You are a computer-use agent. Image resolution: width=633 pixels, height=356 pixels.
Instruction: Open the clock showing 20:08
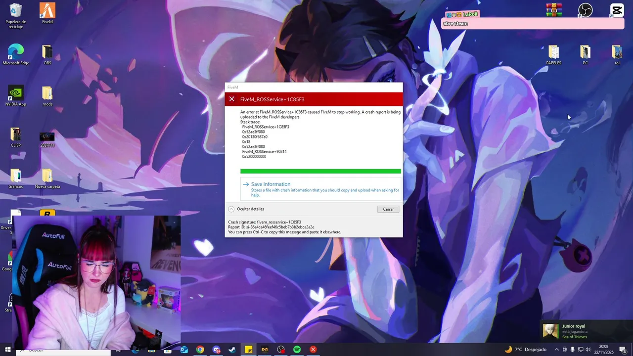[x=604, y=350]
